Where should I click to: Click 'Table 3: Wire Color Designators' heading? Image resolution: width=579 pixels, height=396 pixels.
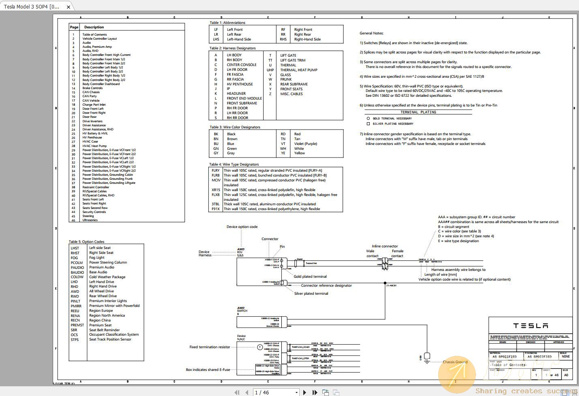tap(235, 127)
